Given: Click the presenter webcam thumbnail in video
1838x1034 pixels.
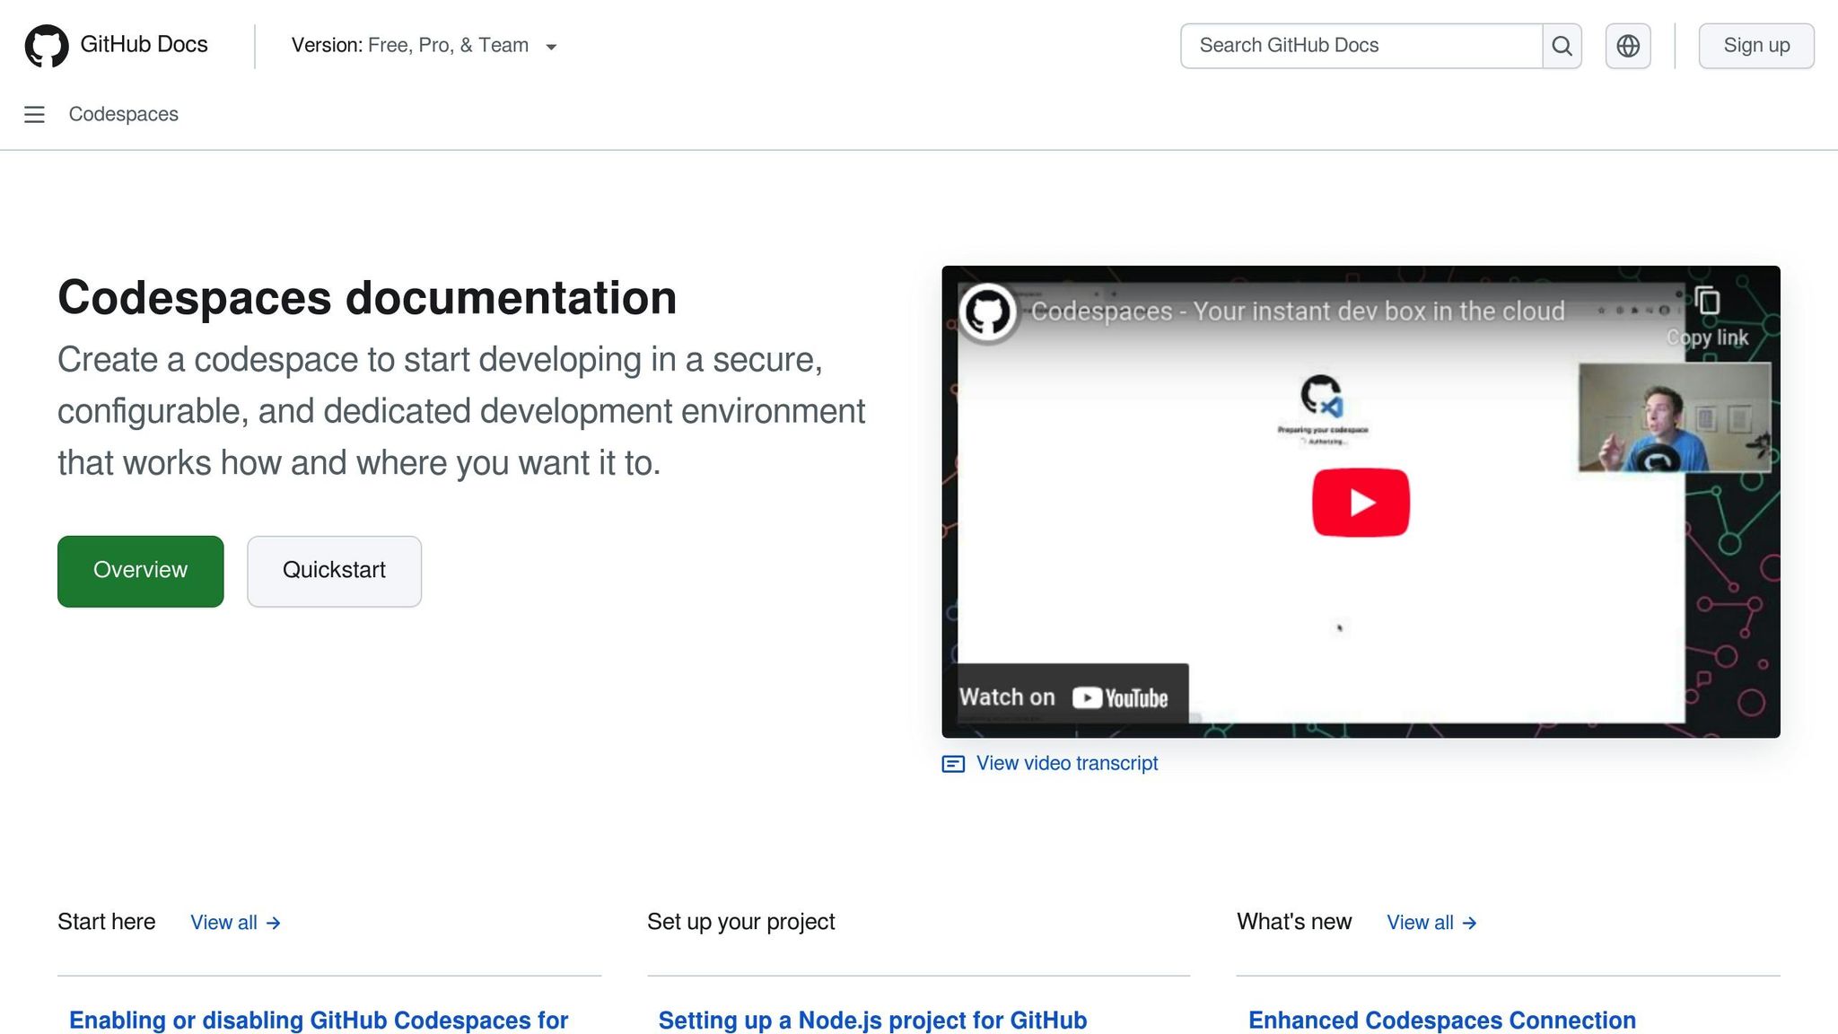Looking at the screenshot, I should (1675, 417).
